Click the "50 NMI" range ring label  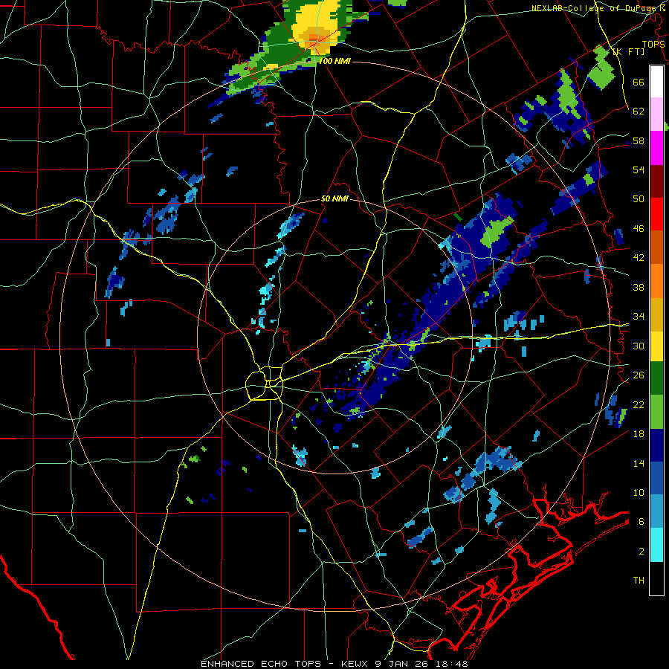(335, 199)
